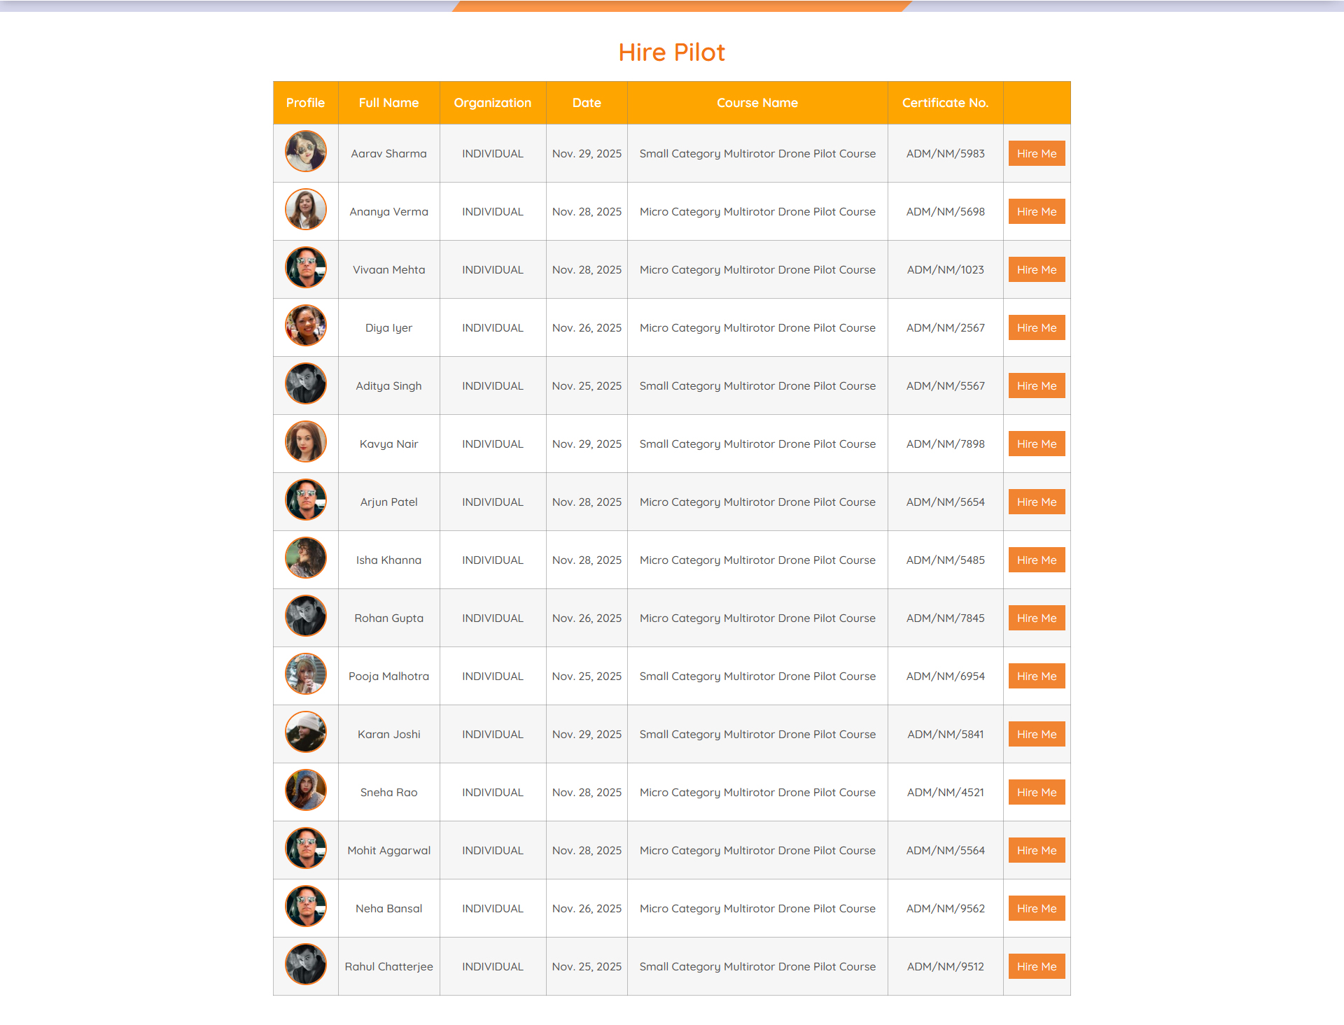The image size is (1344, 1025).
Task: Open Pooja Malhotra's profile photo
Action: click(x=306, y=674)
